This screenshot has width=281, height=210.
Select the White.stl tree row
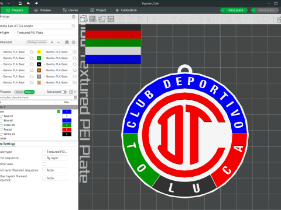point(39,134)
